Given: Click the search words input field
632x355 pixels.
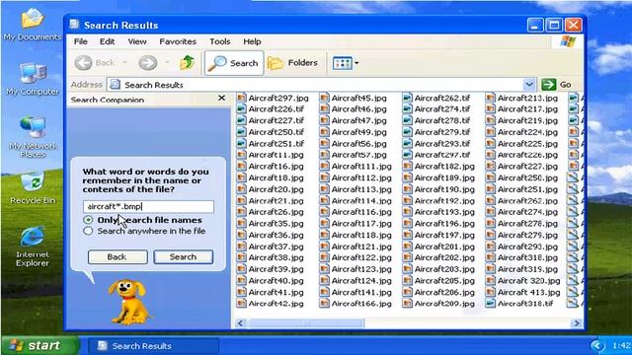Looking at the screenshot, I should 148,206.
